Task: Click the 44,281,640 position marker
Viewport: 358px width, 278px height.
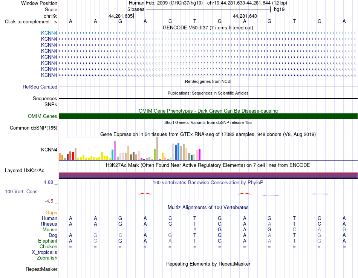Action: [245, 16]
